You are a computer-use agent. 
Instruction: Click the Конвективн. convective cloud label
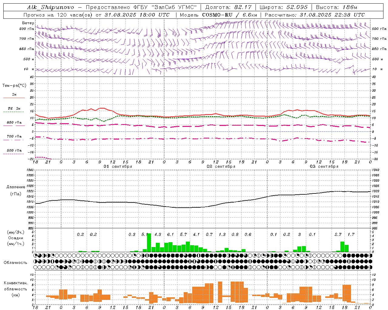tap(16, 283)
